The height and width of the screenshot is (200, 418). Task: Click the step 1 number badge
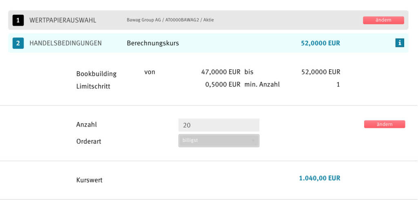pyautogui.click(x=18, y=20)
